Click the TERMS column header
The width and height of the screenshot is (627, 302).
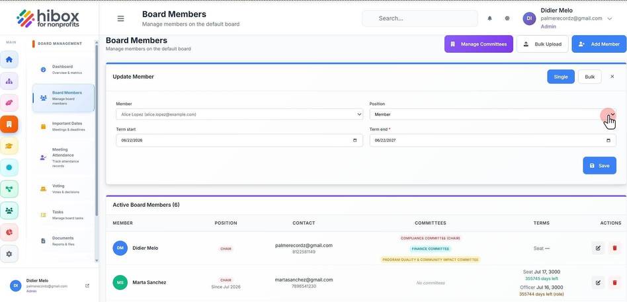pos(542,223)
